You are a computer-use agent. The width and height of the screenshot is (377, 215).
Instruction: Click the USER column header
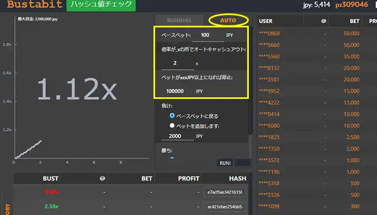[266, 21]
